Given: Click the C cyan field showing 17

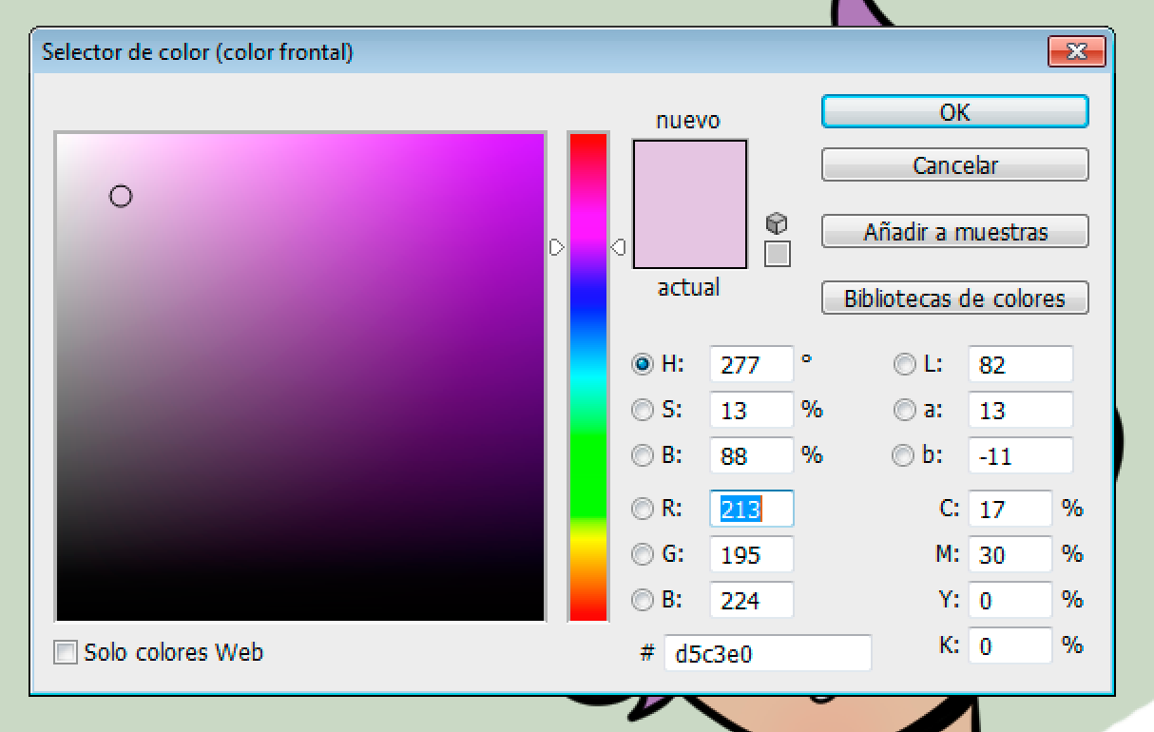Looking at the screenshot, I should pos(1010,510).
